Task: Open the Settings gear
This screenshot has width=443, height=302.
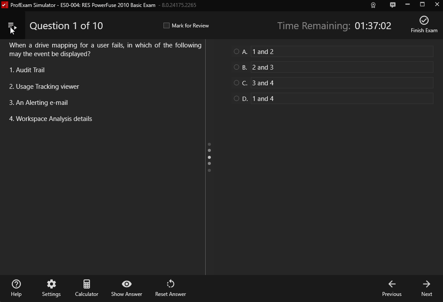Action: click(51, 288)
